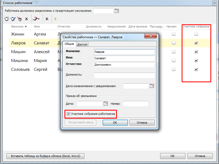
Task: Click 'Вставить таблицу из буфера обмена' button
Action: pyautogui.click(x=45, y=156)
